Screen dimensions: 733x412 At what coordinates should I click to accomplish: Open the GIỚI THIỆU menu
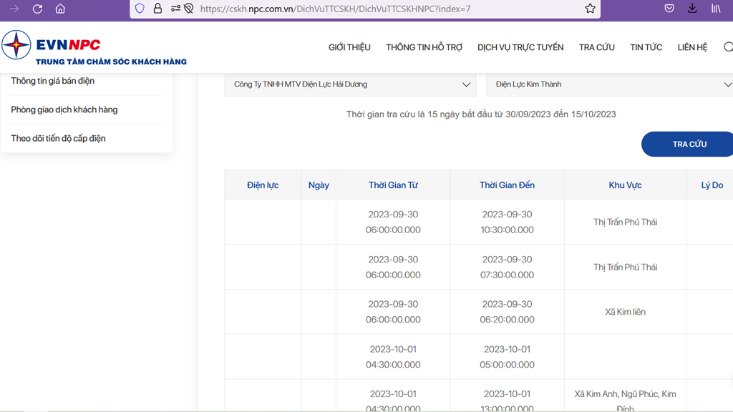click(x=349, y=47)
